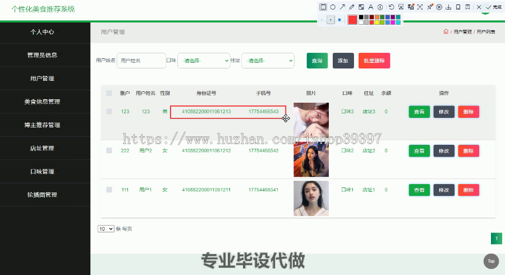The image size is (505, 275).
Task: Focus the 用户姓名 search input field
Action: 141,61
